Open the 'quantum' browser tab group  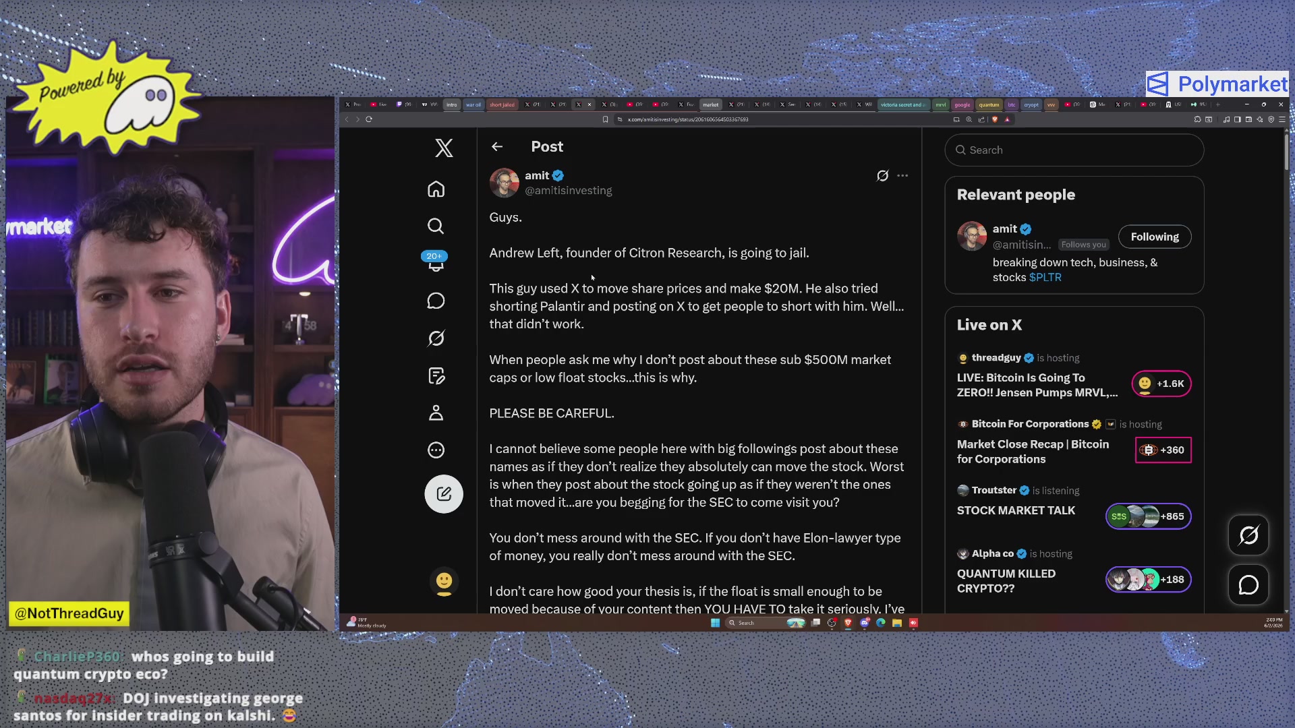point(989,104)
